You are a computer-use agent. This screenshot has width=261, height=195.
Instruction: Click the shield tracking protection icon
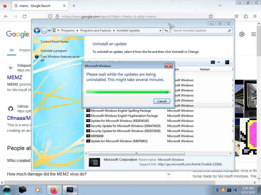point(50,17)
